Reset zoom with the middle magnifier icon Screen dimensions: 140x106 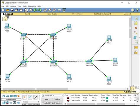tap(50, 10)
